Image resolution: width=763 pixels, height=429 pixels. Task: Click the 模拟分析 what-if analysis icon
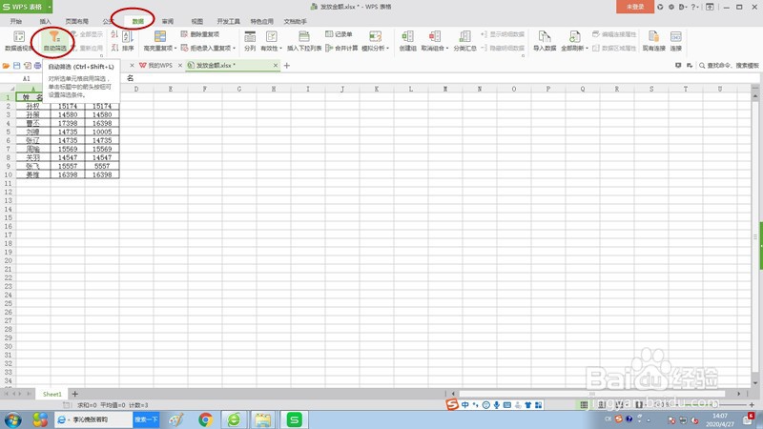click(375, 36)
